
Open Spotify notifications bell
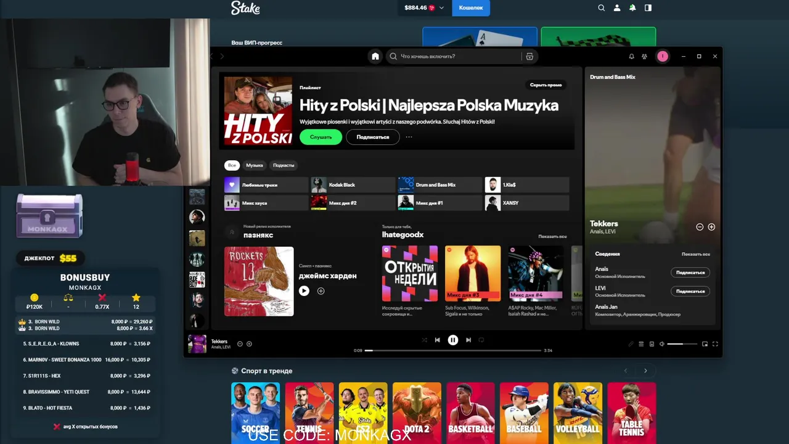click(x=631, y=56)
